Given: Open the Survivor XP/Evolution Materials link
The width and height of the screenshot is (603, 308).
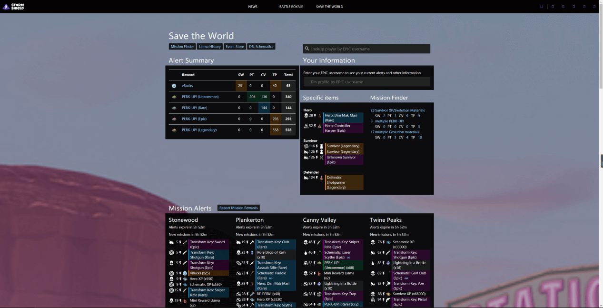Looking at the screenshot, I should tap(400, 110).
